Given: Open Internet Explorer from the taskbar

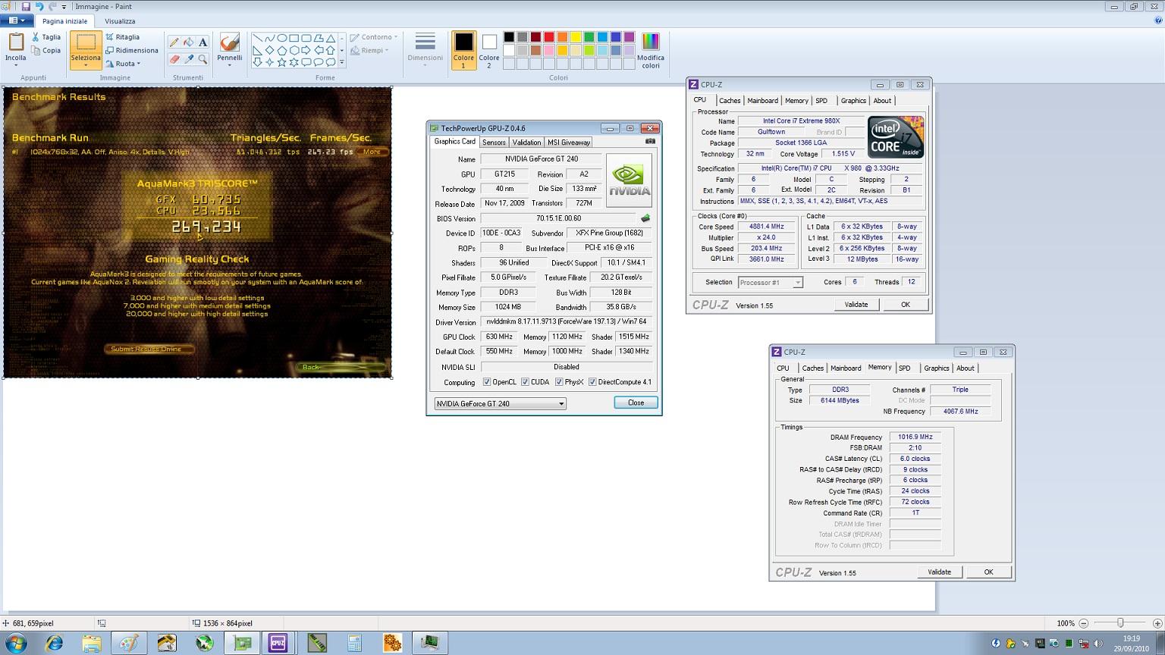Looking at the screenshot, I should click(x=55, y=643).
